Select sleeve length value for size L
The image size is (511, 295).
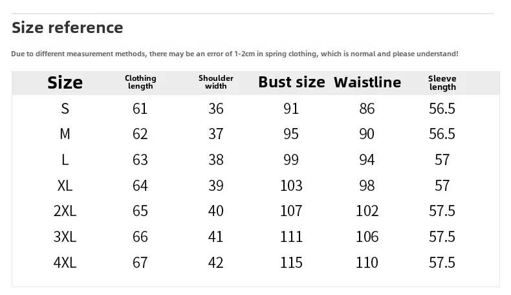[x=442, y=160]
